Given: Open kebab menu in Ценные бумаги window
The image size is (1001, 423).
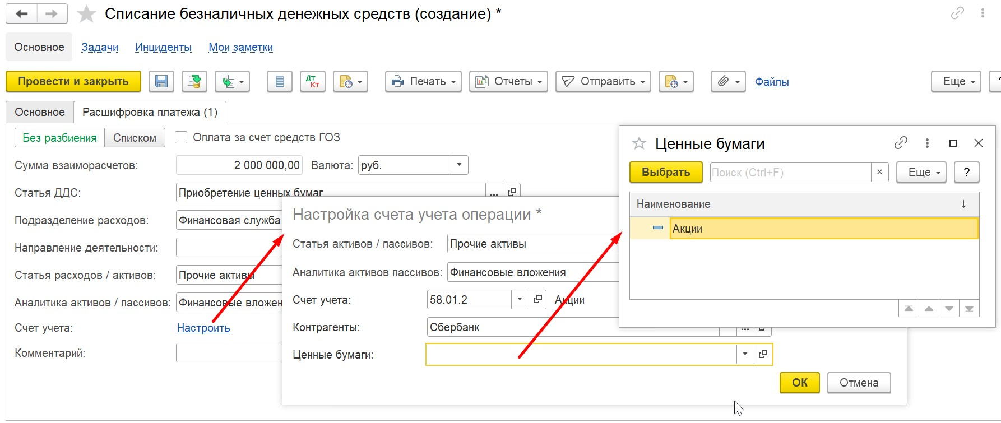Looking at the screenshot, I should 927,143.
